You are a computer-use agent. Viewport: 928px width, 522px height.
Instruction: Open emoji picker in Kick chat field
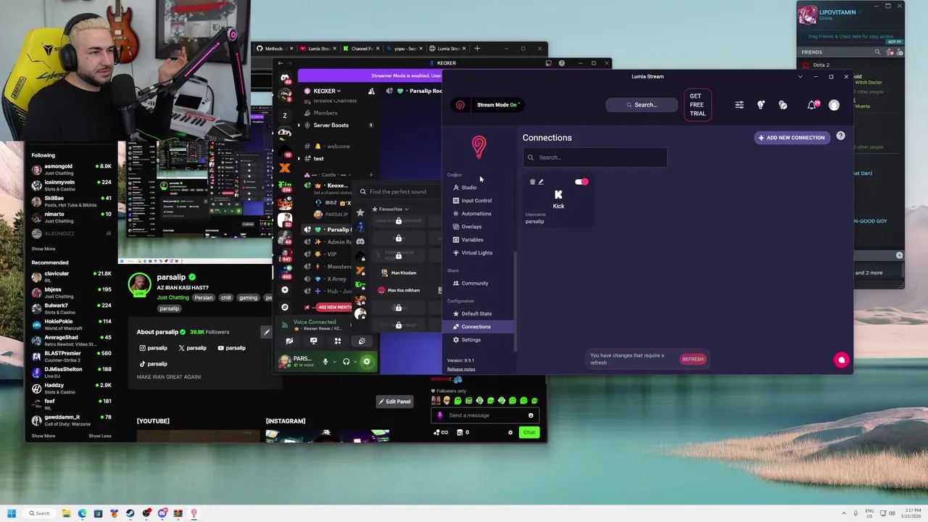(531, 415)
